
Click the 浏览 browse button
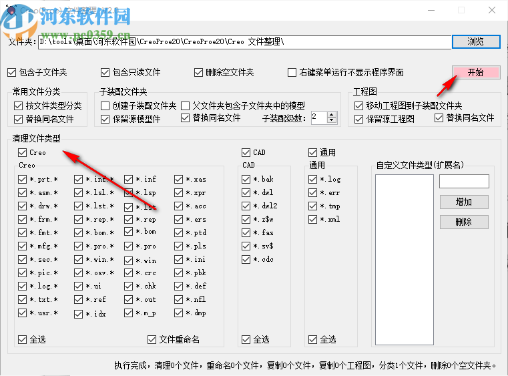pos(476,42)
